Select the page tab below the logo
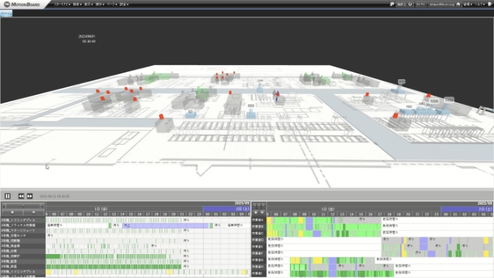This screenshot has width=494, height=278. click(x=6, y=13)
